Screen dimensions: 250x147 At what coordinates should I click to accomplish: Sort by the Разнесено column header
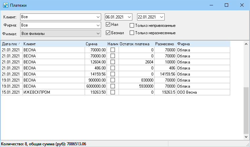point(165,44)
